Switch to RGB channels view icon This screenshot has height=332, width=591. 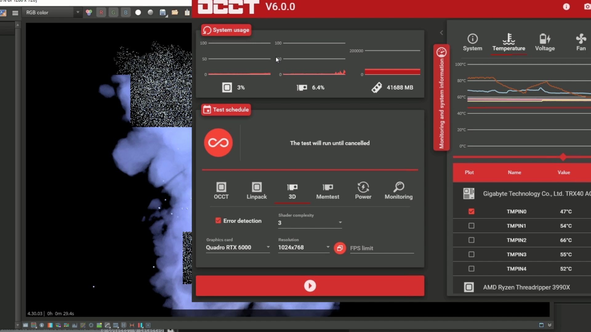pyautogui.click(x=89, y=13)
